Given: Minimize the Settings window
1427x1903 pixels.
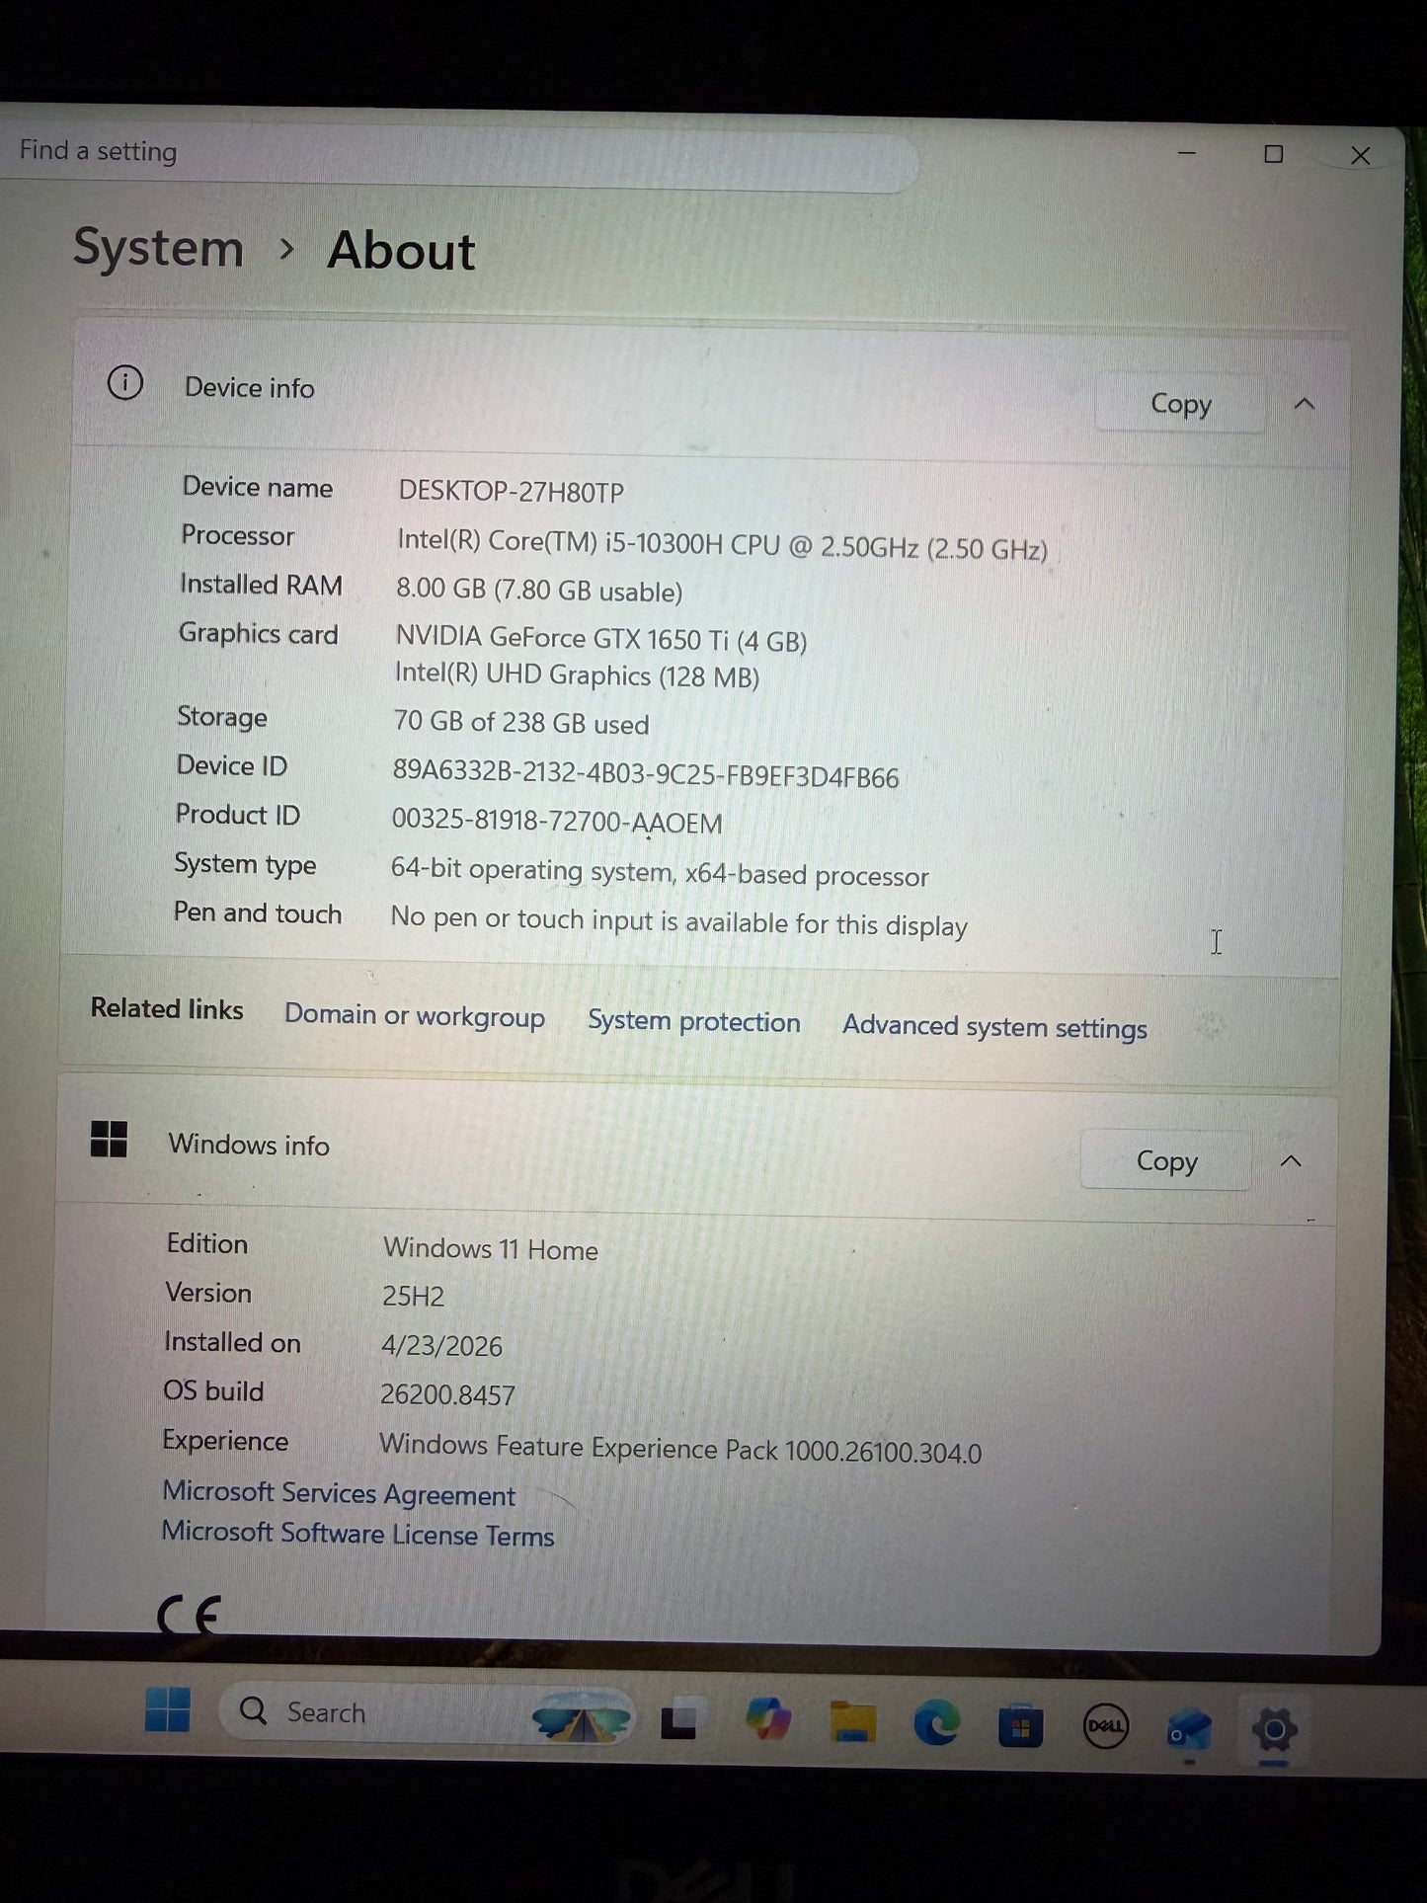Looking at the screenshot, I should click(1188, 153).
